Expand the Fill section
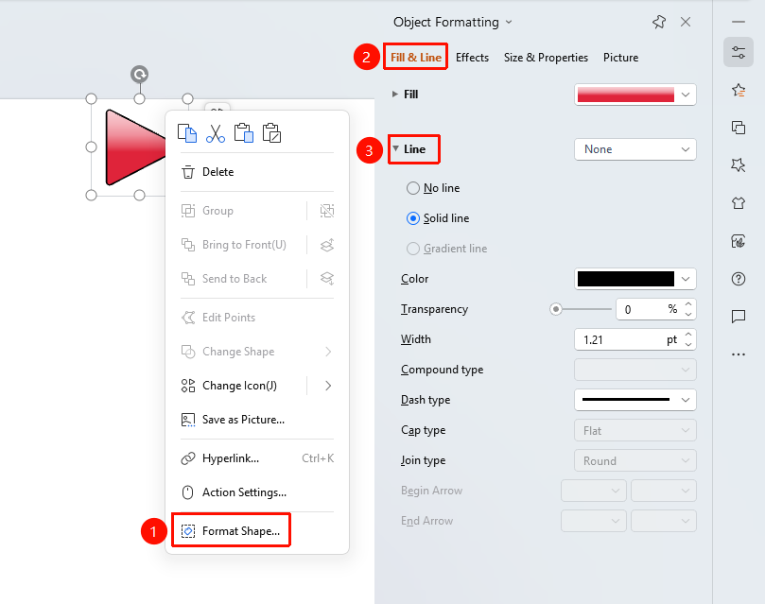 [x=394, y=95]
